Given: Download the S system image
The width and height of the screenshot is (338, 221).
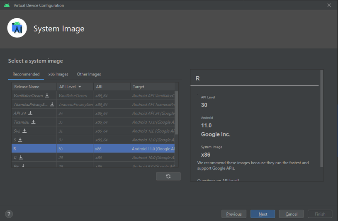Looking at the screenshot, I should click(x=20, y=140).
